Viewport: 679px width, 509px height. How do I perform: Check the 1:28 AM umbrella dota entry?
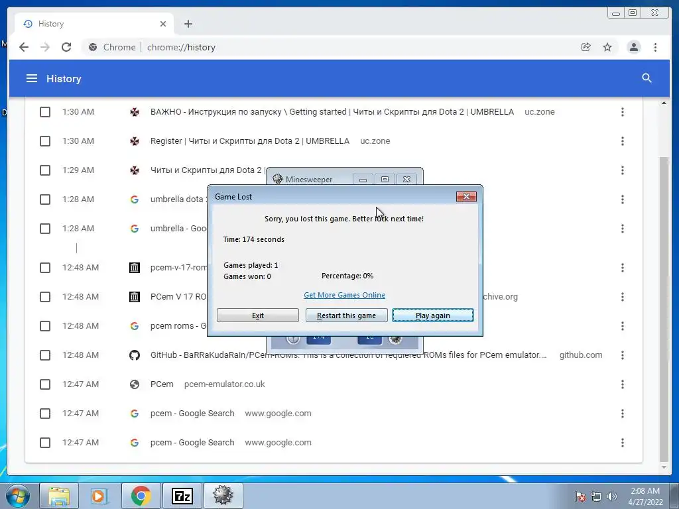[x=45, y=199]
